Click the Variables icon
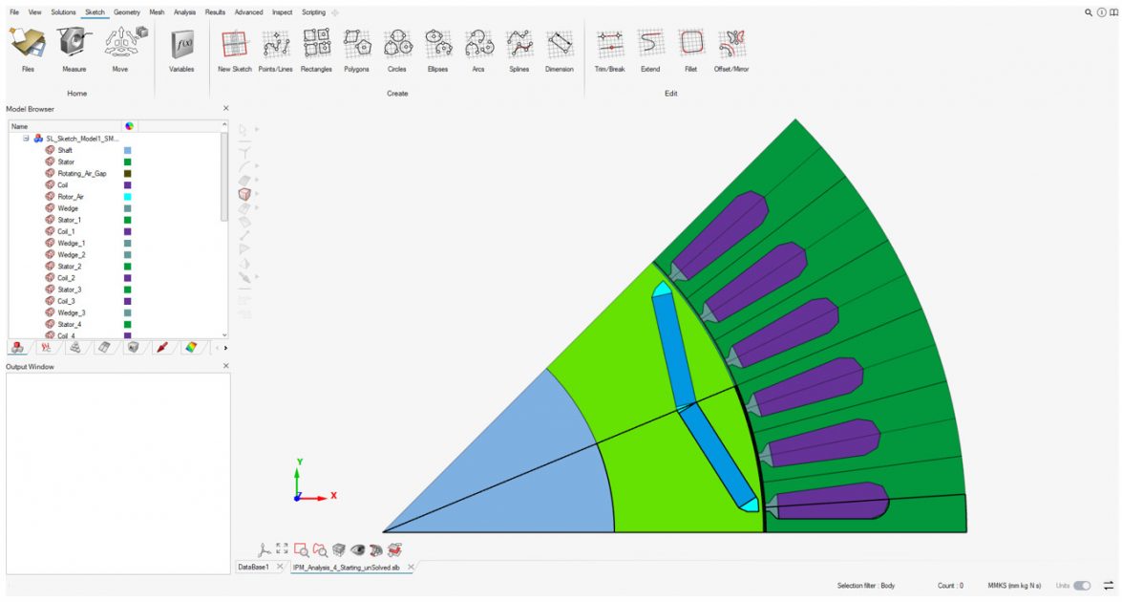The width and height of the screenshot is (1122, 602). tap(181, 48)
